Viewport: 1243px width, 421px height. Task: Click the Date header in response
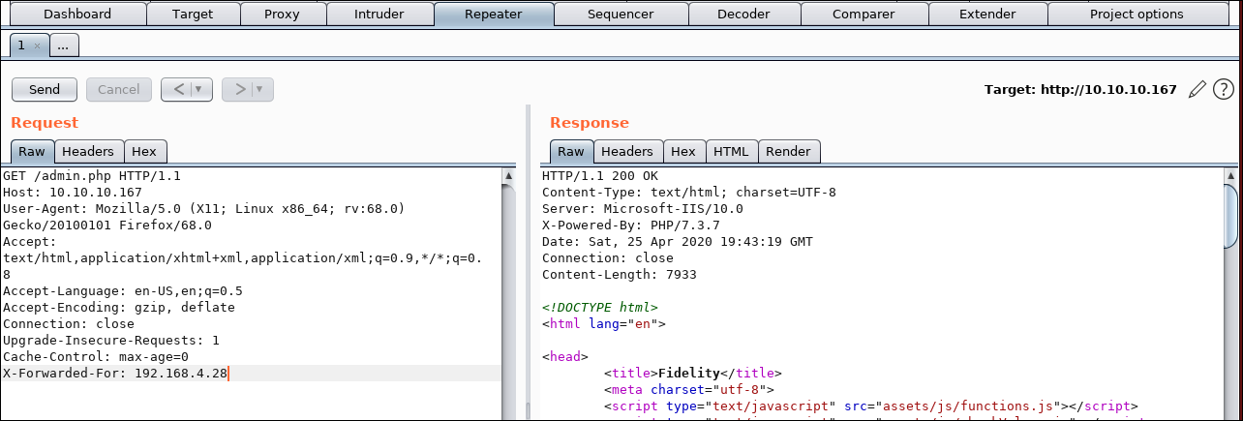tap(678, 242)
